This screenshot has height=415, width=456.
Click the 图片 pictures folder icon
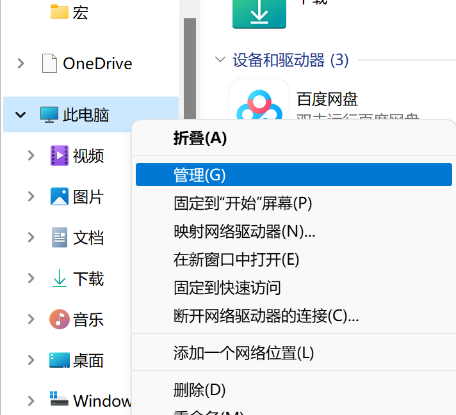tap(60, 196)
